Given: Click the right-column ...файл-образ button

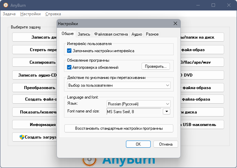Looking at the screenshot, I should [x=202, y=50].
